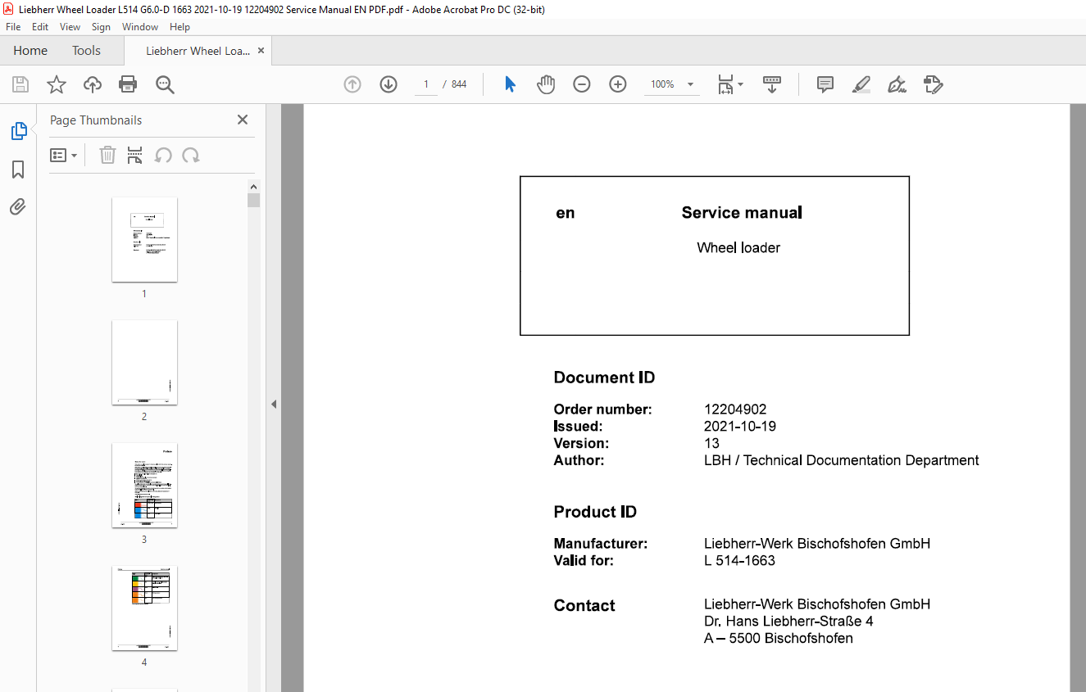This screenshot has width=1086, height=692.
Task: Open the Edit menu
Action: pyautogui.click(x=40, y=27)
